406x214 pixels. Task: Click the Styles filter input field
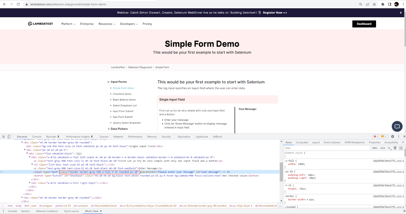click(326, 148)
